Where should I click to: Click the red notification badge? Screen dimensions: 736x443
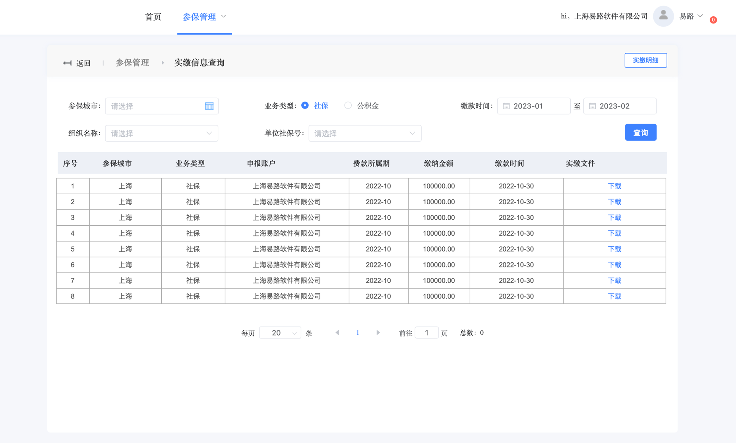713,20
